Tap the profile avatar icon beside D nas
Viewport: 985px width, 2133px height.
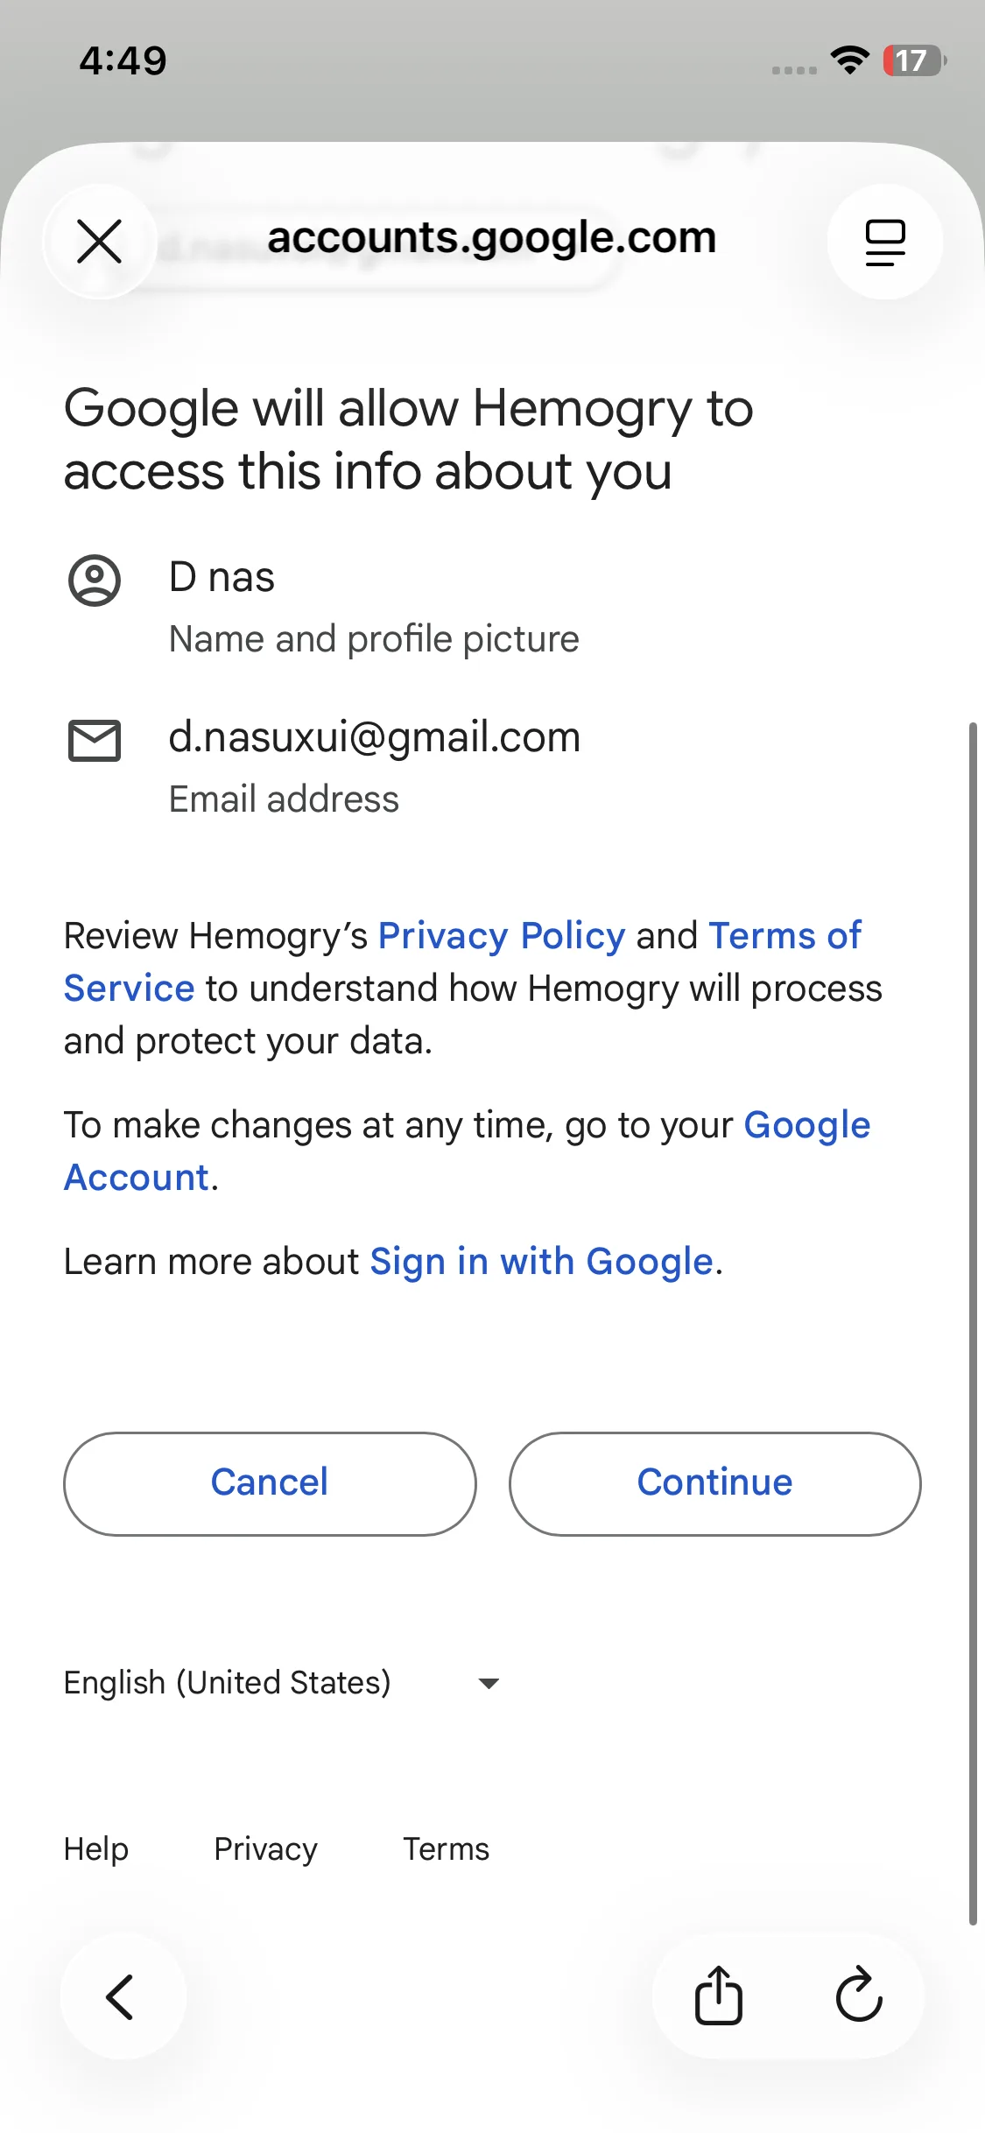pos(95,581)
